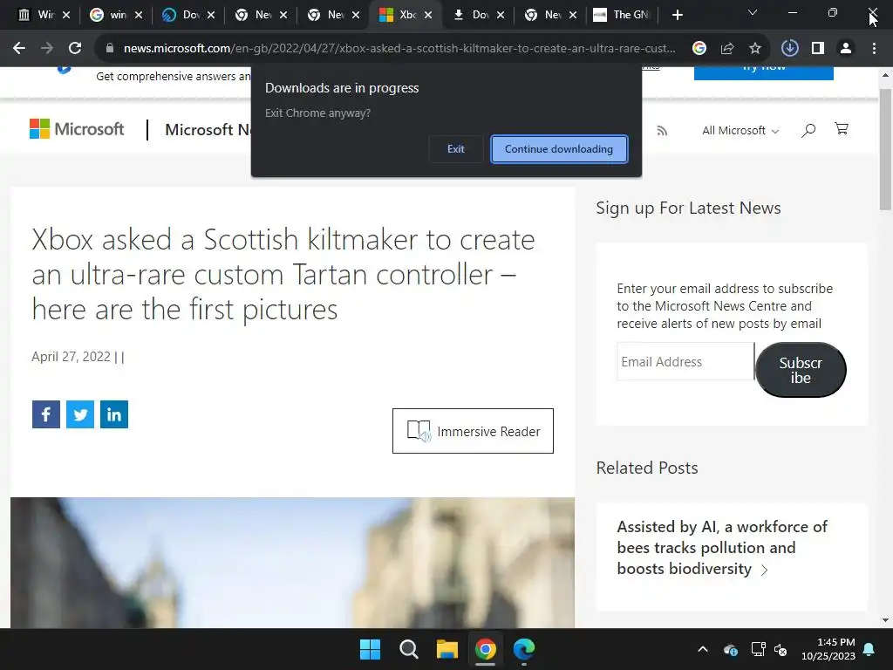Screen dimensions: 893x670
Task: Click the Microsoft logo
Action: (x=77, y=129)
